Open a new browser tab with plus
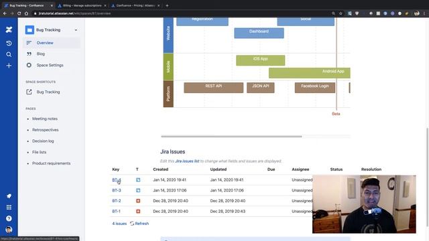This screenshot has width=429, height=241. 167,5
